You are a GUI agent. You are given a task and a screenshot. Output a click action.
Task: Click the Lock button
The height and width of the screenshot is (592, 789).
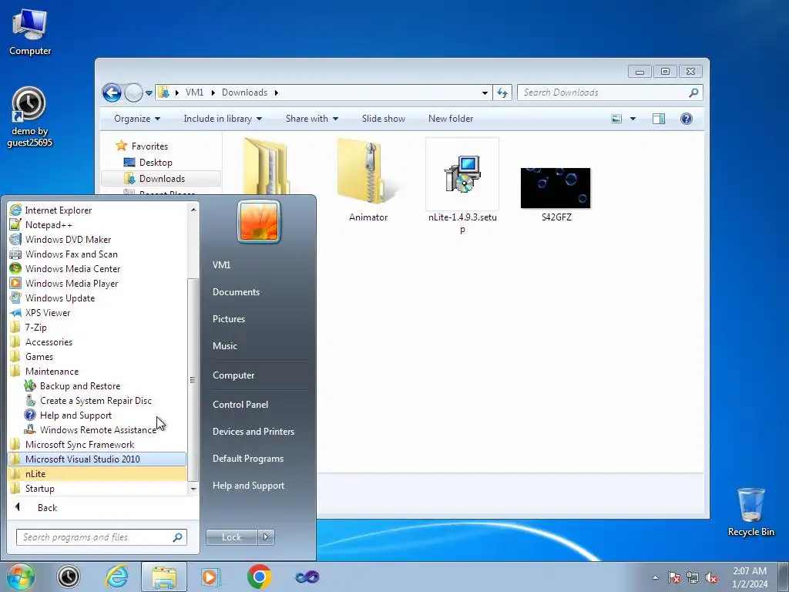click(x=231, y=537)
